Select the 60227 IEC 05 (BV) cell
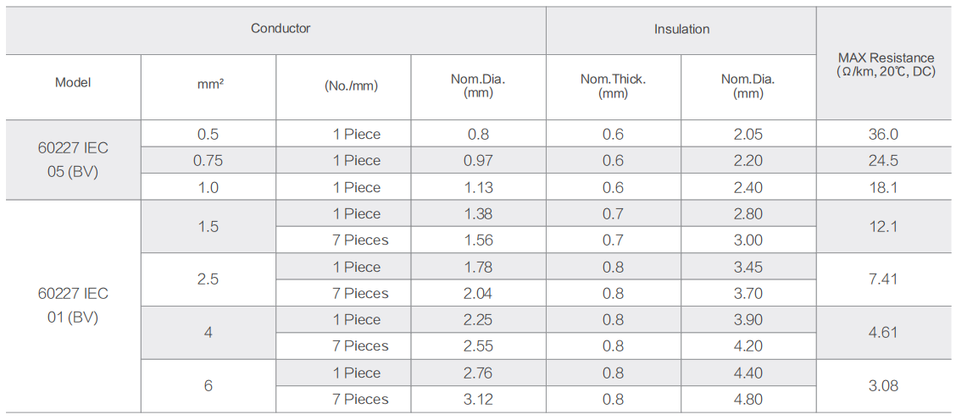This screenshot has width=956, height=420. [73, 160]
